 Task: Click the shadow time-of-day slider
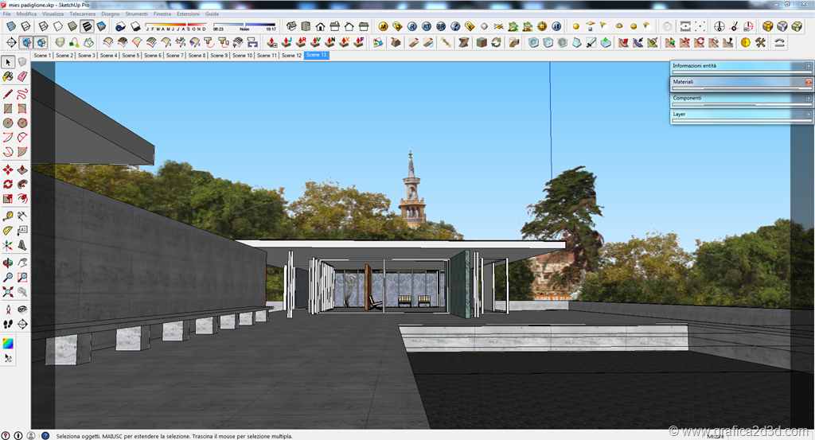[245, 25]
